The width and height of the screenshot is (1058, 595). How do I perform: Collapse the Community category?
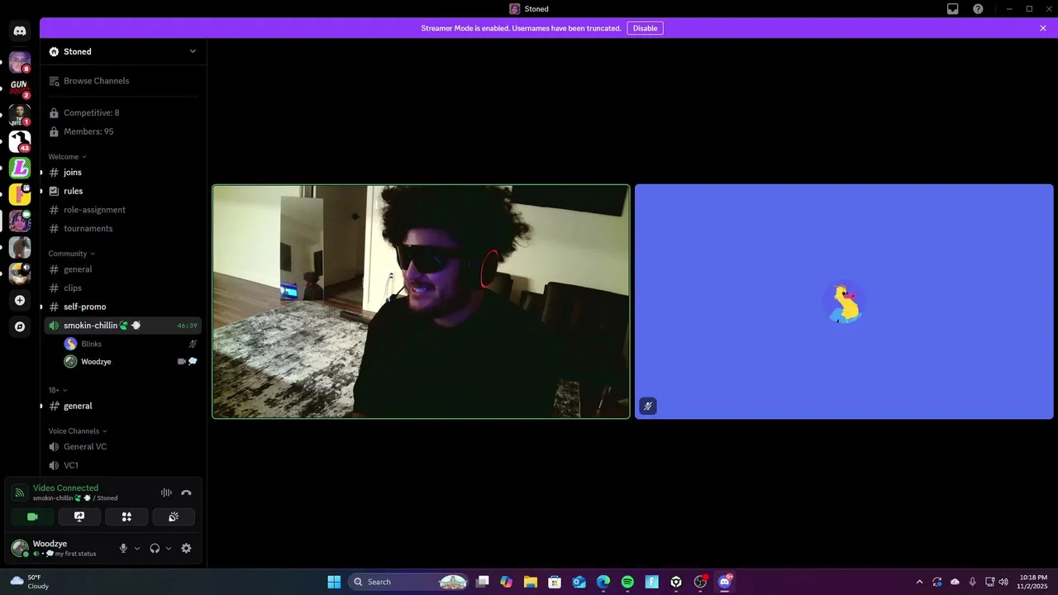coord(71,254)
